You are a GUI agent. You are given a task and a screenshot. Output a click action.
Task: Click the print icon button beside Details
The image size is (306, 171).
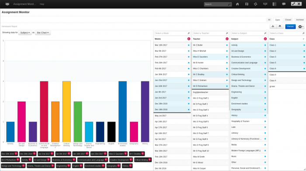[280, 27]
